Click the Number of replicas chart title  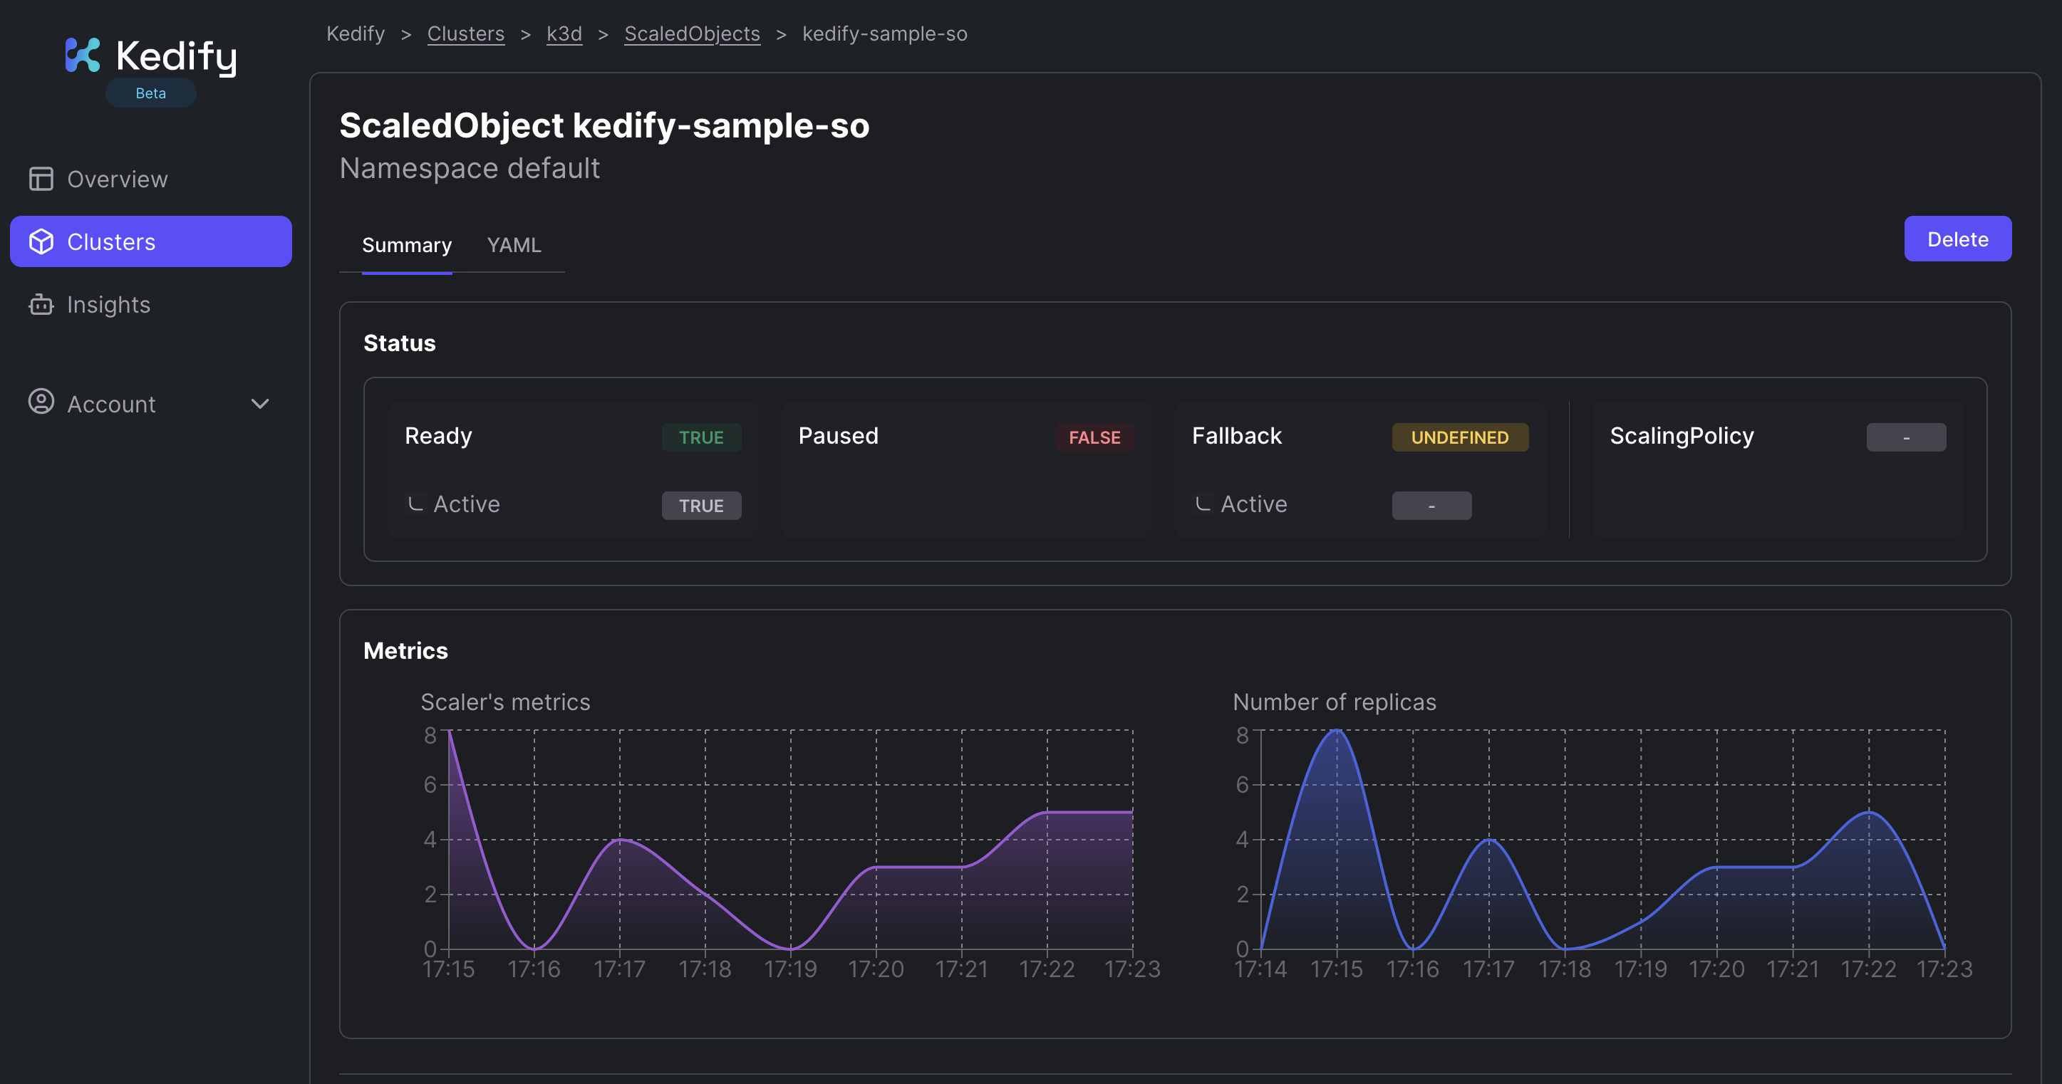[x=1335, y=702]
